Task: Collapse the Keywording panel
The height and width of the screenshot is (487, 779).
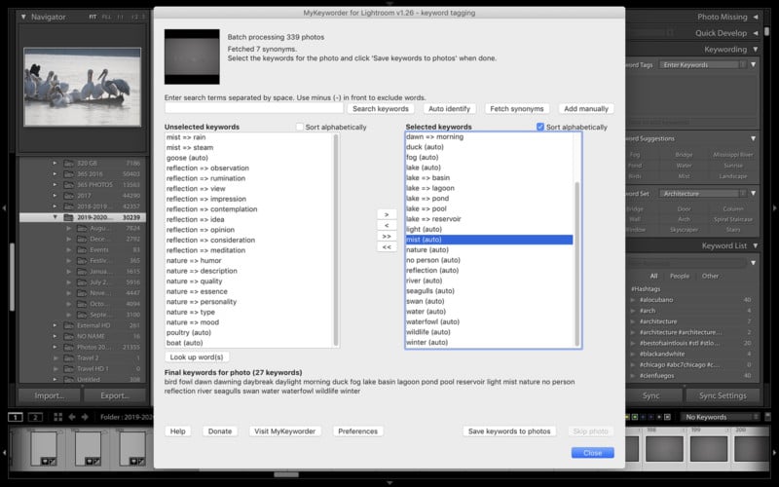Action: (x=756, y=50)
